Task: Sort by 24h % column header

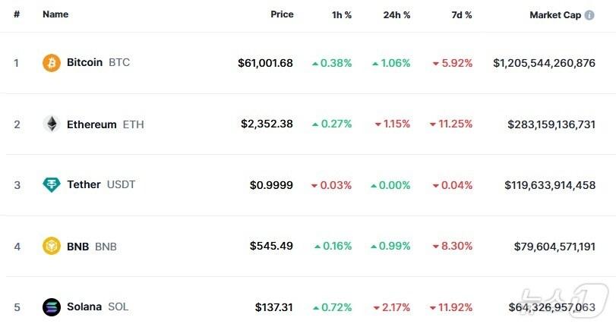Action: (x=396, y=15)
